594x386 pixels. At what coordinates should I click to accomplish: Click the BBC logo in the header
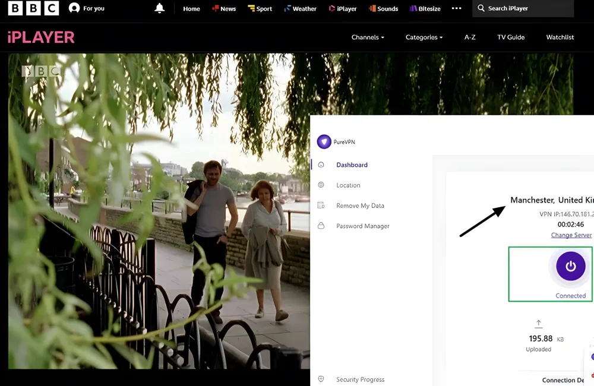click(33, 8)
